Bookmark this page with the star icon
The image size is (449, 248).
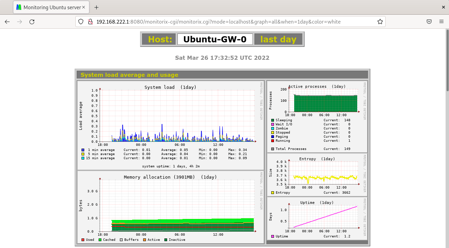380,22
